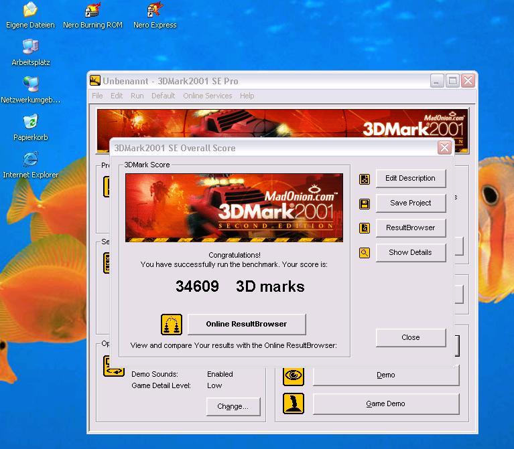Click the joystick icon beside Game Demo
514x449 pixels.
[294, 403]
